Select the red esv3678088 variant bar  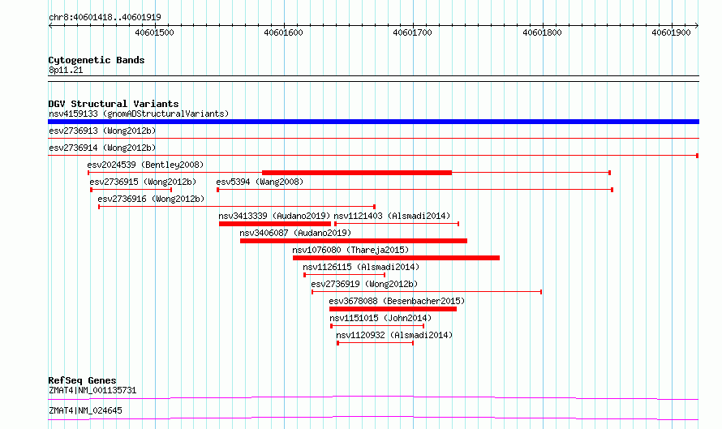393,309
